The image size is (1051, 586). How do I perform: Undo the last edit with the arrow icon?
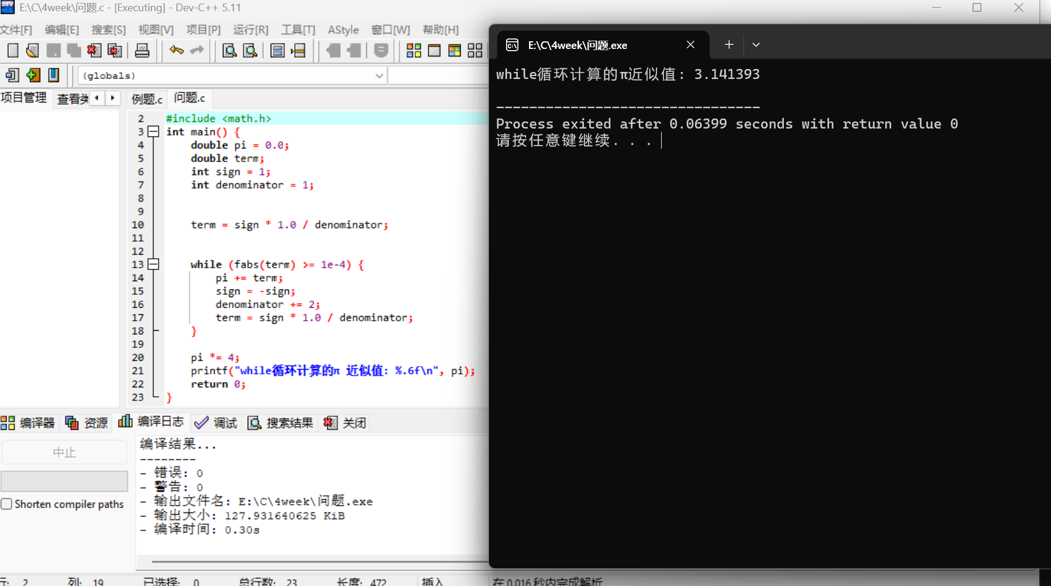[x=176, y=51]
